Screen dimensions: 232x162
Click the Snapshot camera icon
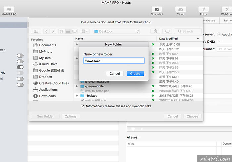157,9
